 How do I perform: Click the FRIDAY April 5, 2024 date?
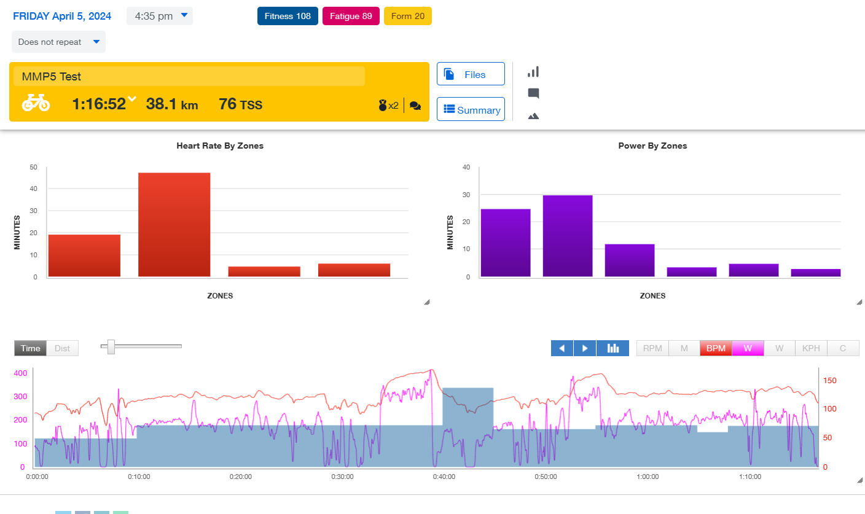click(62, 16)
